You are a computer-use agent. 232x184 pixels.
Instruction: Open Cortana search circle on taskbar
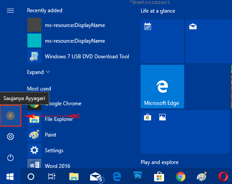(31, 177)
